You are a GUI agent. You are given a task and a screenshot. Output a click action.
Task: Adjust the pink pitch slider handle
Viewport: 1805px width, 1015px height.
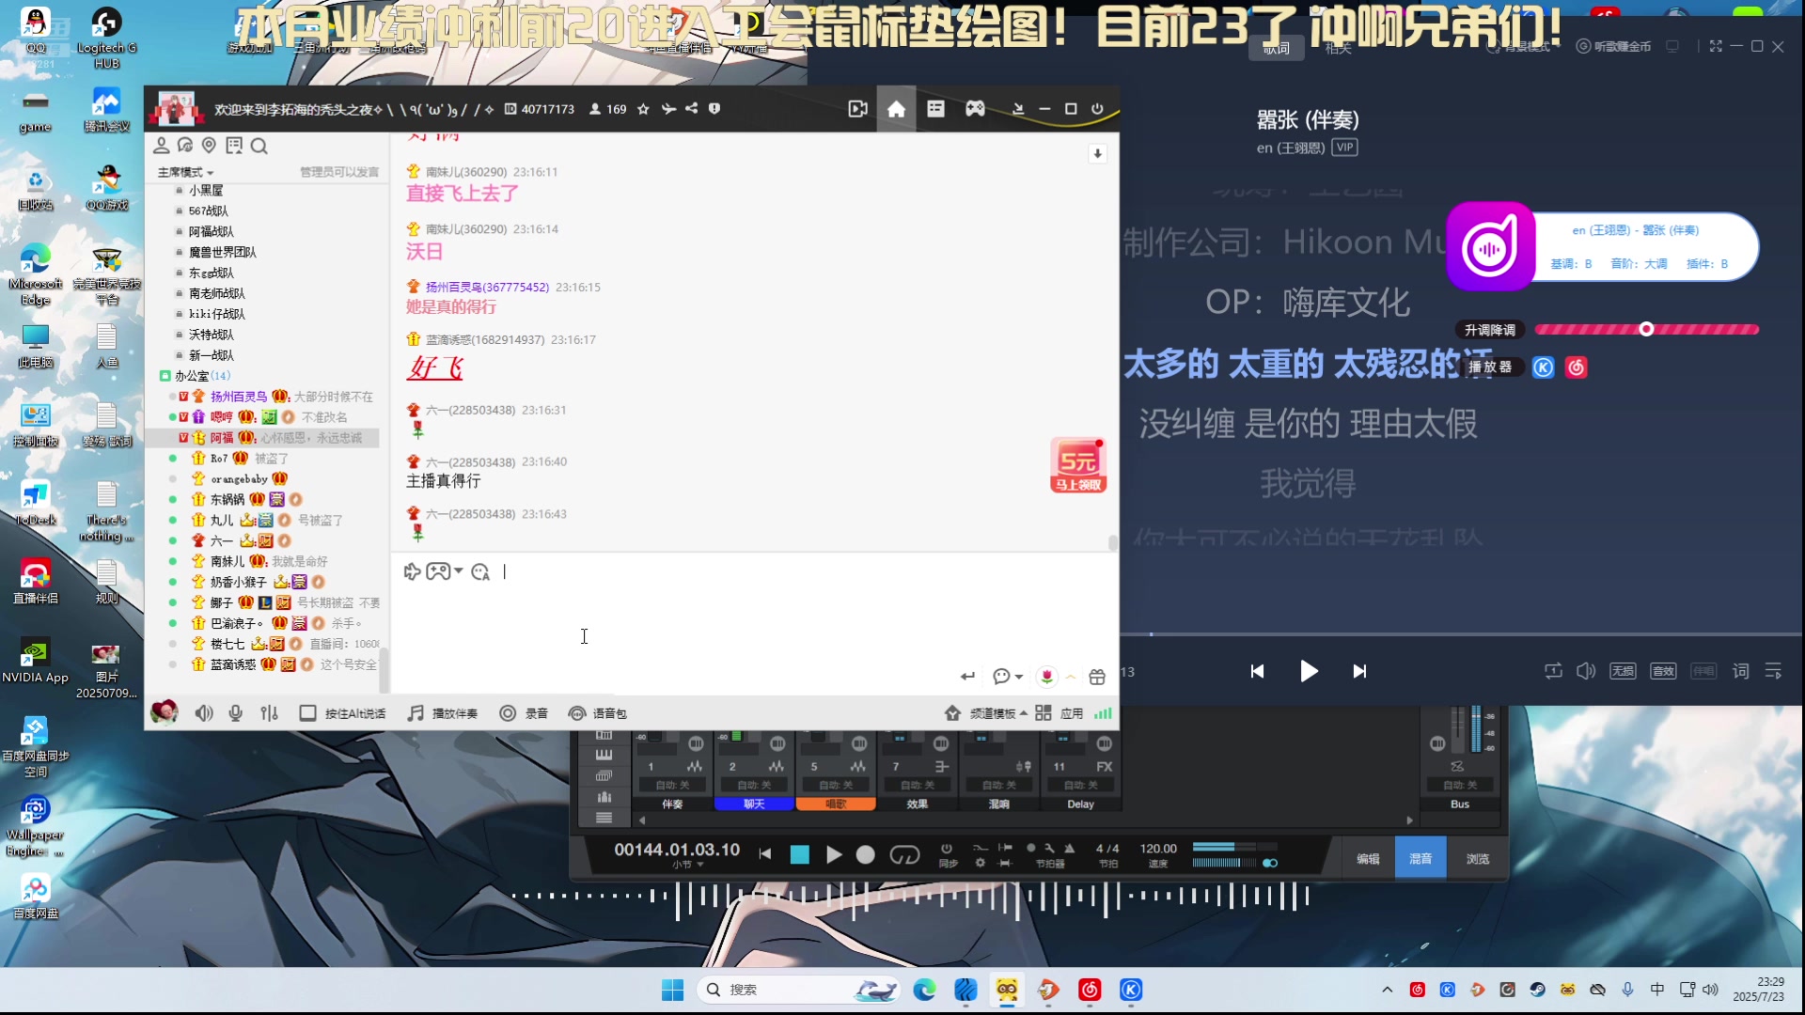click(1646, 329)
